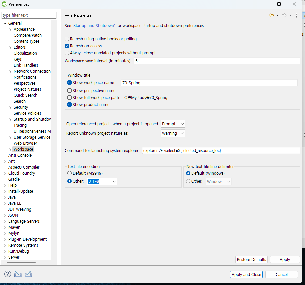Click the preference tree horizontal scrollbar
This screenshot has width=305, height=285.
[x=21, y=263]
